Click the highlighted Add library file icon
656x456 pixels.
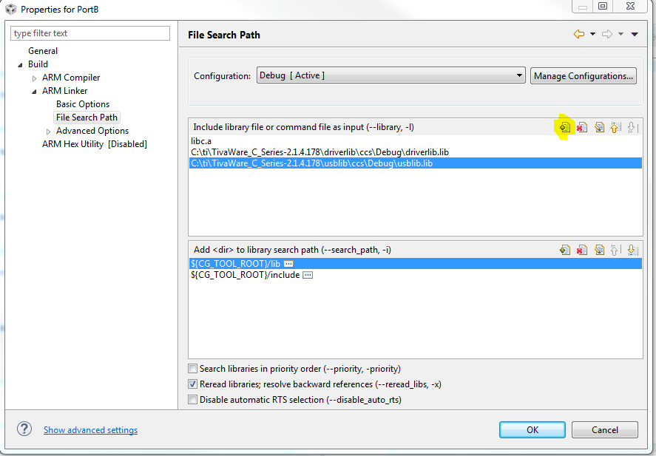coord(565,127)
